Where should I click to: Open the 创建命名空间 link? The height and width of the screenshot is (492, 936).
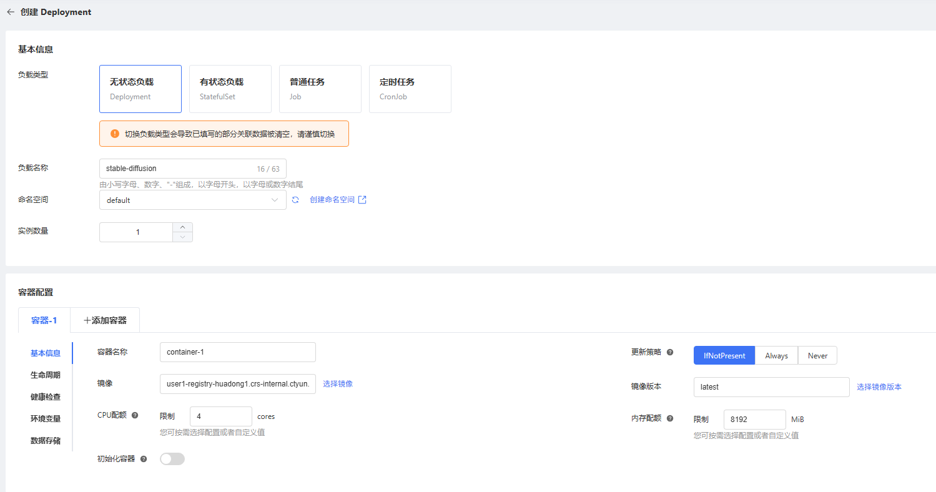[x=337, y=200]
